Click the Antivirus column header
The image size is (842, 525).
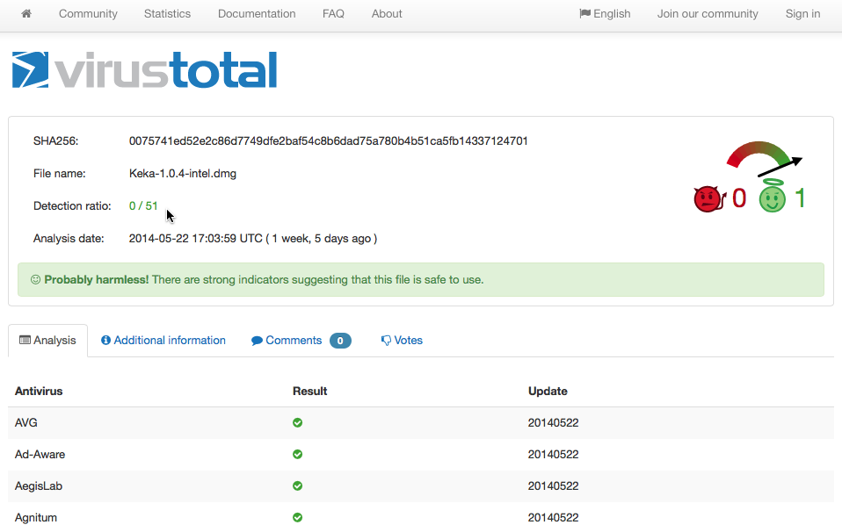pos(39,392)
